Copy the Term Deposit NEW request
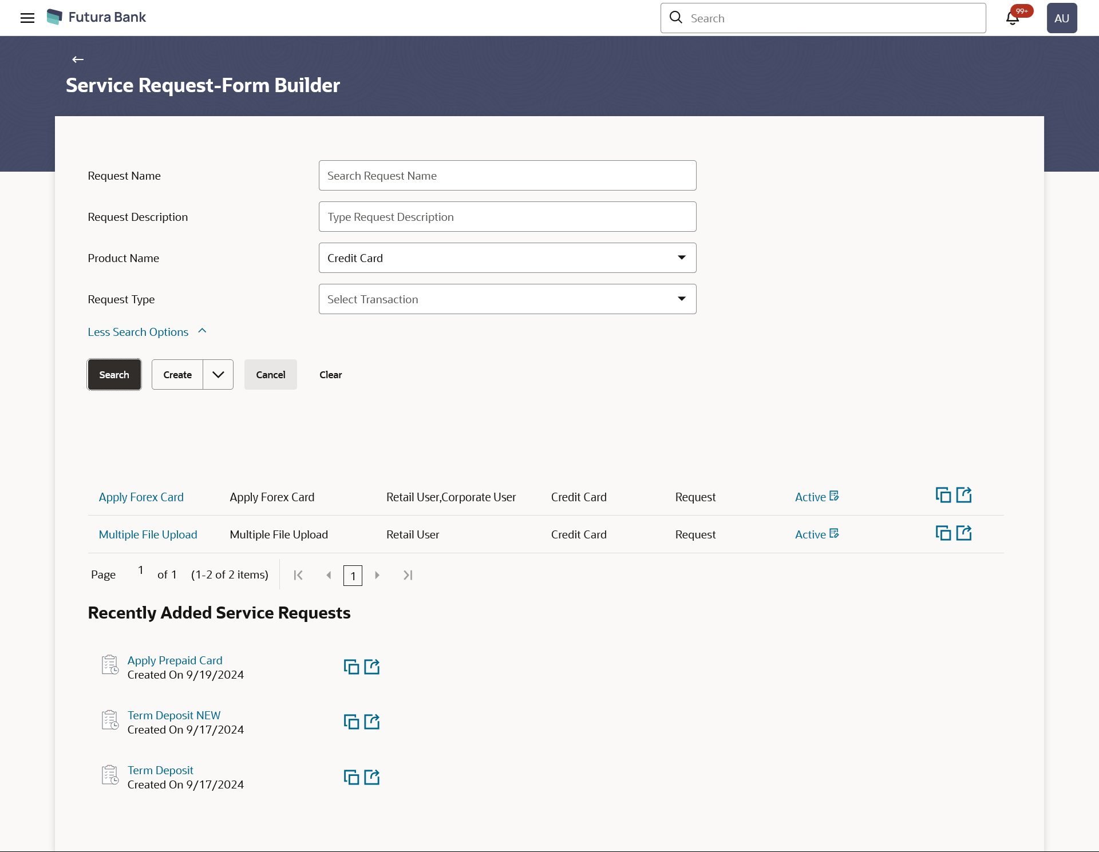Image resolution: width=1099 pixels, height=852 pixels. tap(351, 722)
